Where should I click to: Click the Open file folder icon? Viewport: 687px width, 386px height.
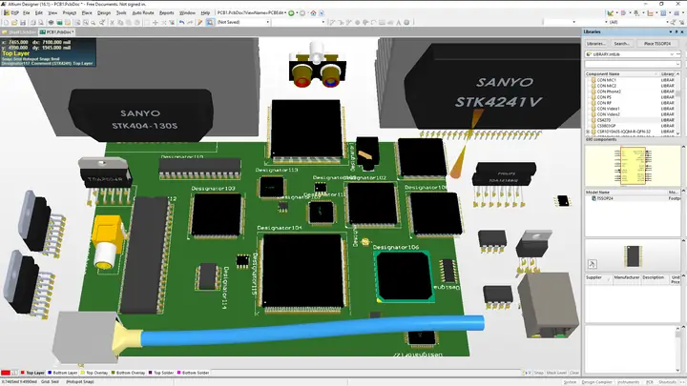coord(14,22)
